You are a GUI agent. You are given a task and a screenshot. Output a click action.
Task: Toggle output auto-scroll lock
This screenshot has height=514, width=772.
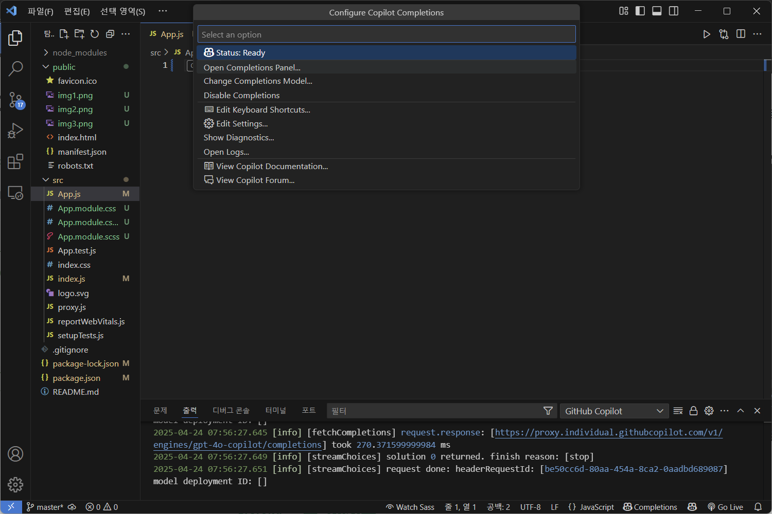693,411
